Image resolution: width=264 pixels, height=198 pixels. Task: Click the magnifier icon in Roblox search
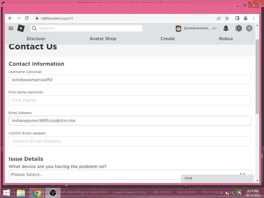pos(34,28)
